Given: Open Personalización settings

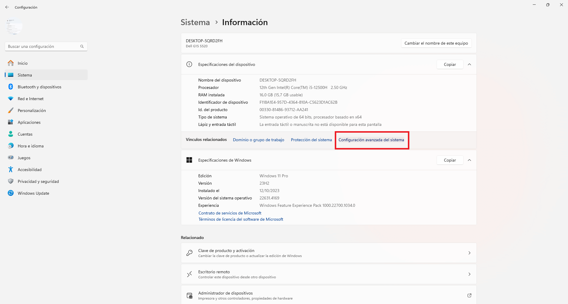Looking at the screenshot, I should coord(46,110).
